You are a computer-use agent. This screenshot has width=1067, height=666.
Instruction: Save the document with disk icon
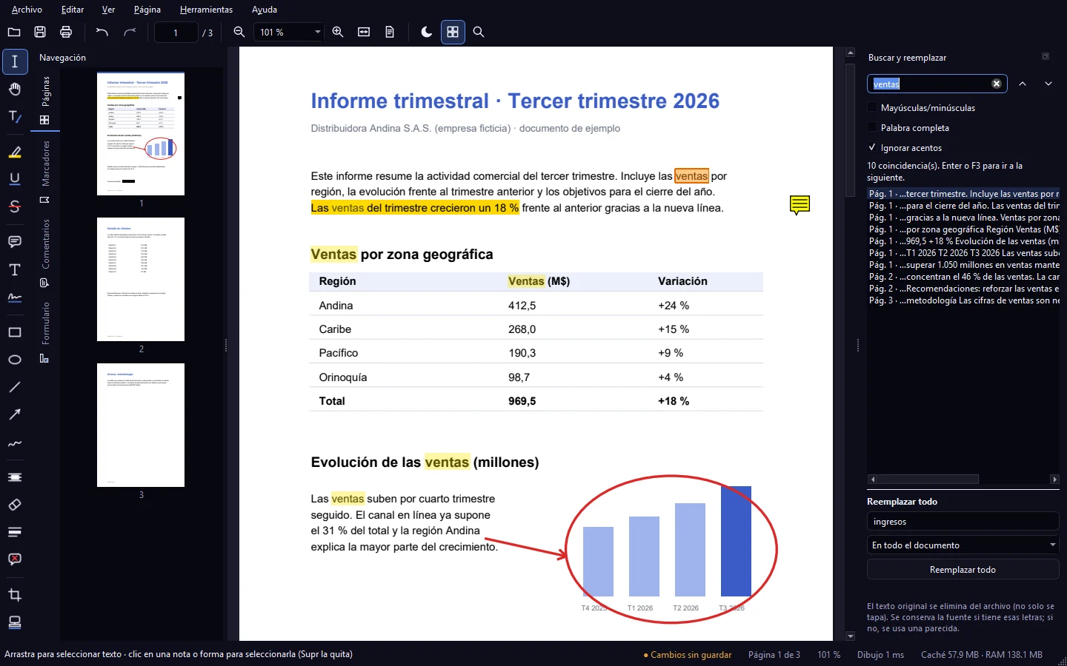40,32
